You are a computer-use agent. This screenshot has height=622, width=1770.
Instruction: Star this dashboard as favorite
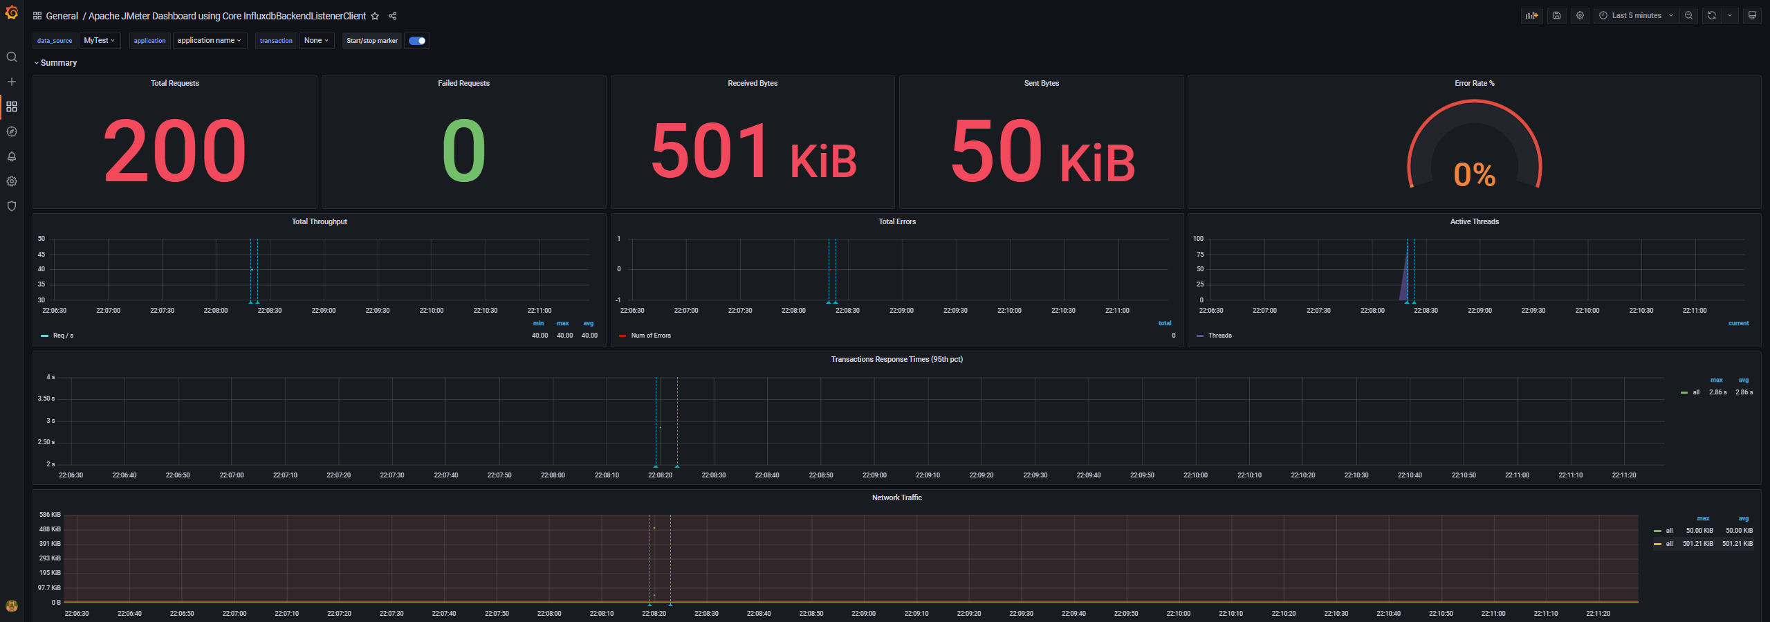[375, 16]
